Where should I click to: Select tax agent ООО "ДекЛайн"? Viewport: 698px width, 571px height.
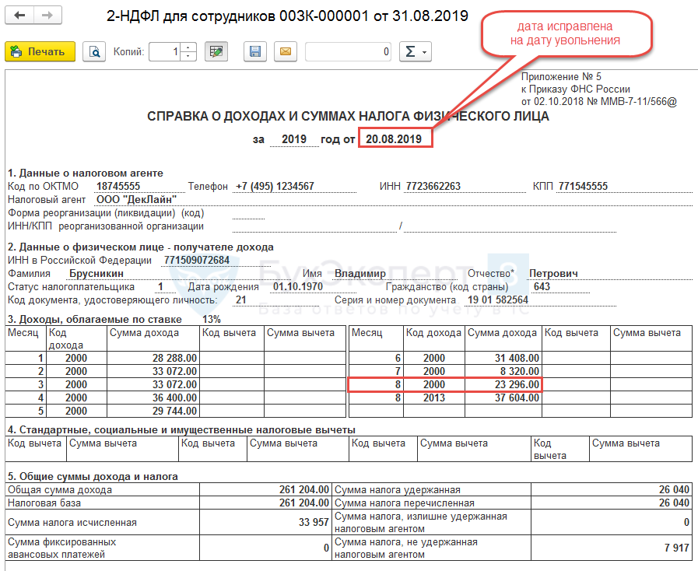tap(137, 199)
